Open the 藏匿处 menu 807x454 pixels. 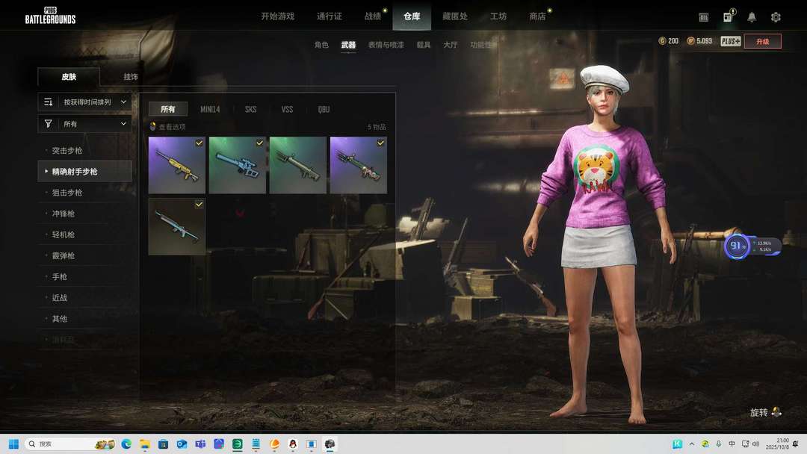coord(455,16)
